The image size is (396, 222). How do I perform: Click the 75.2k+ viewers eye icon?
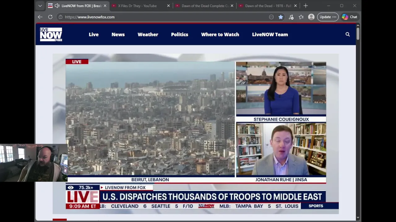tap(71, 187)
